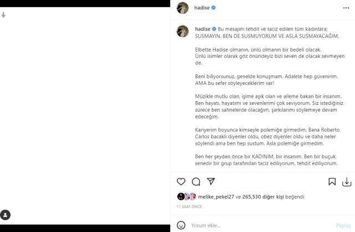
Task: Click the gray down arrow icon
Action: point(3,15)
